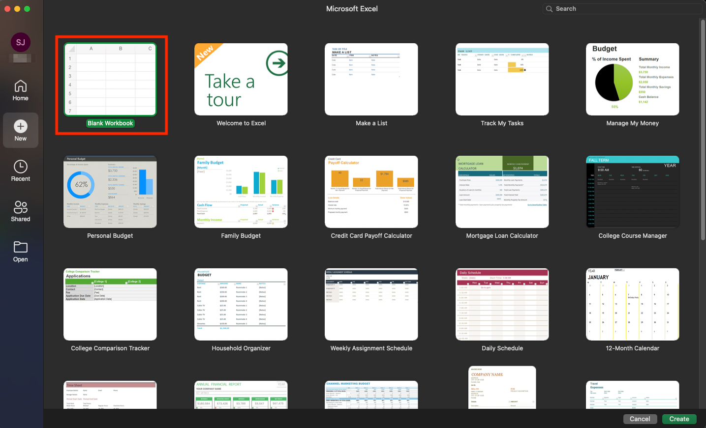Click the Household Organizer caption
Screen dimensions: 706x428
point(241,348)
